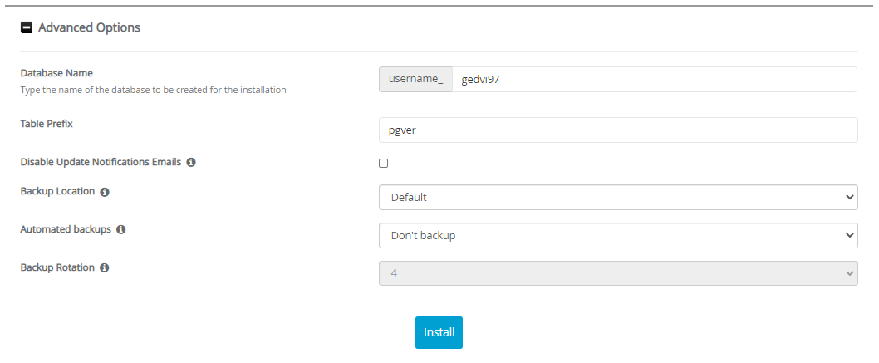Open the Backup Location dropdown showing Default
This screenshot has height=363, width=879.
point(617,198)
